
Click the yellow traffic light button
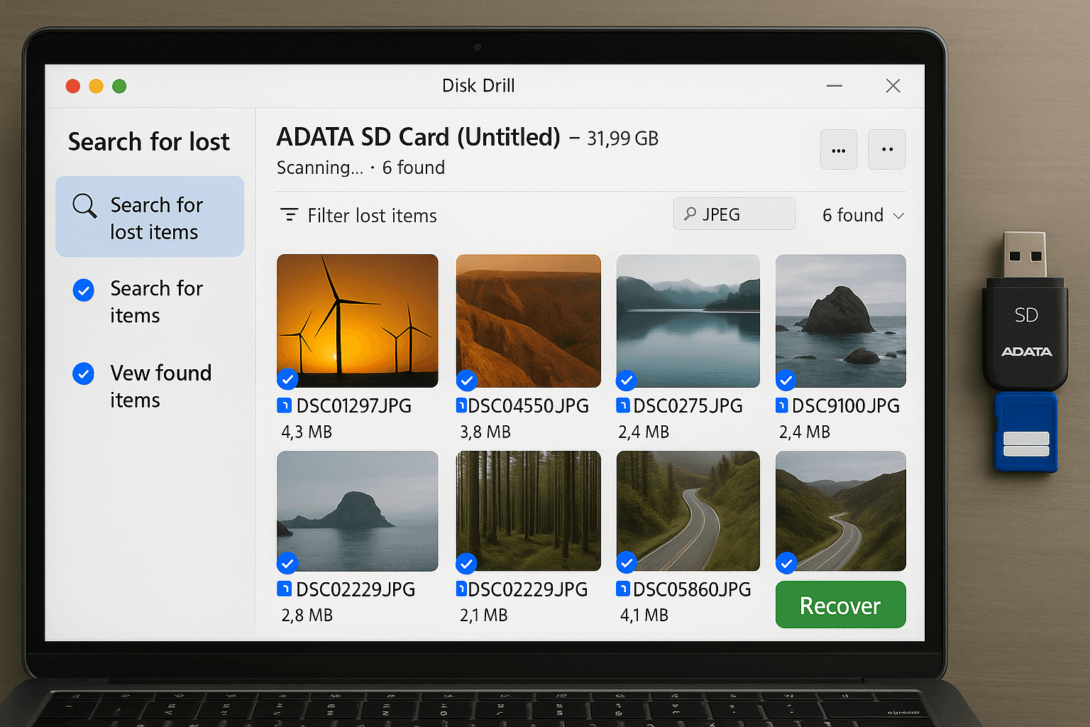click(x=97, y=86)
